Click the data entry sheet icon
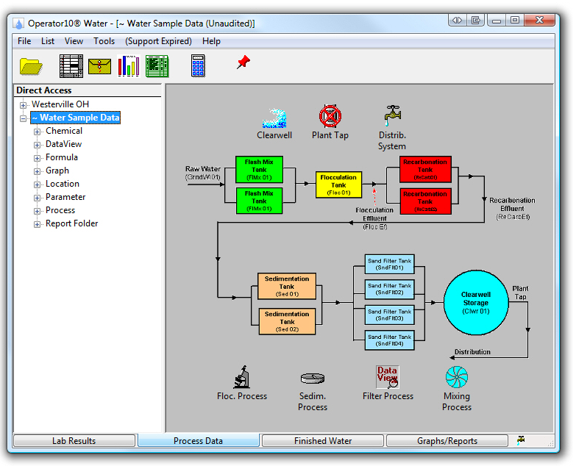 [71, 66]
